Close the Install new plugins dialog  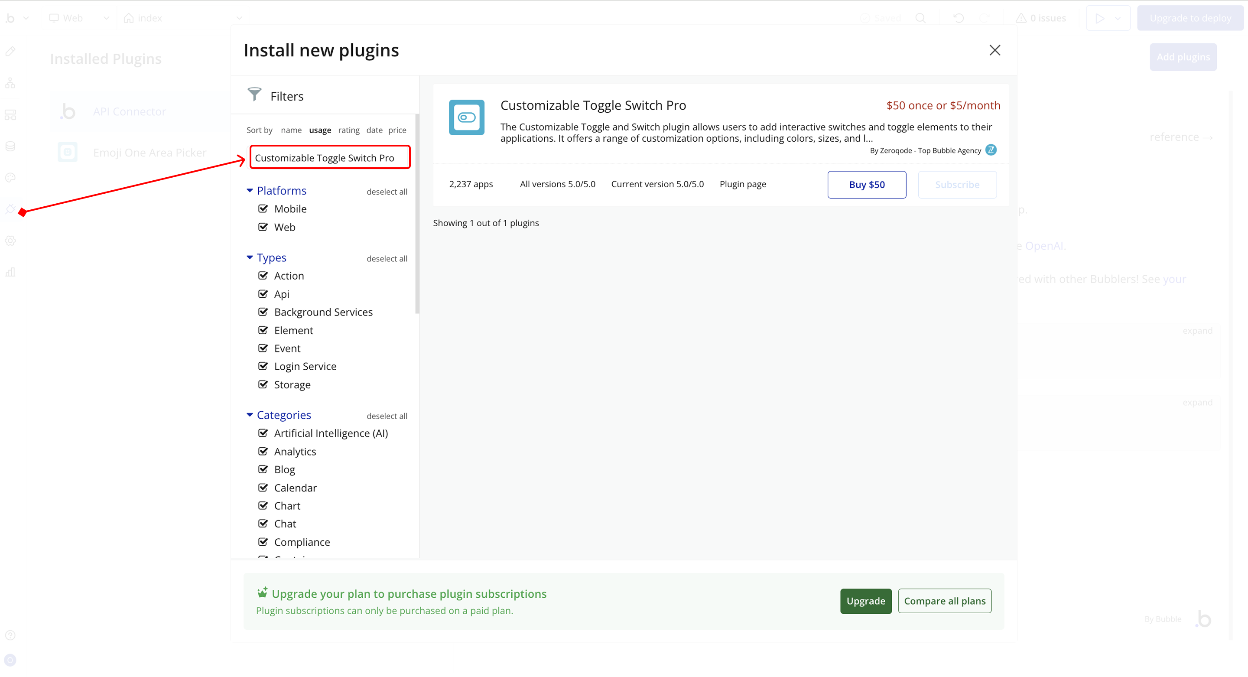[994, 50]
